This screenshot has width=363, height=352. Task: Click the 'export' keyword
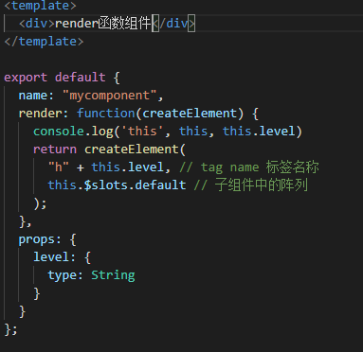(x=26, y=78)
